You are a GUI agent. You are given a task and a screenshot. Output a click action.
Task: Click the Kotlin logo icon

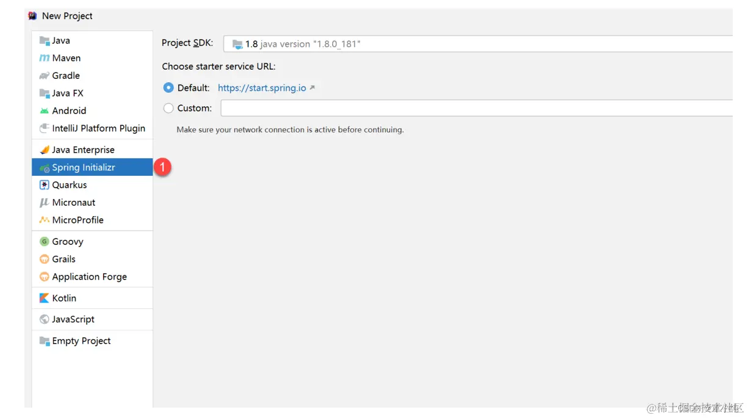(x=44, y=298)
